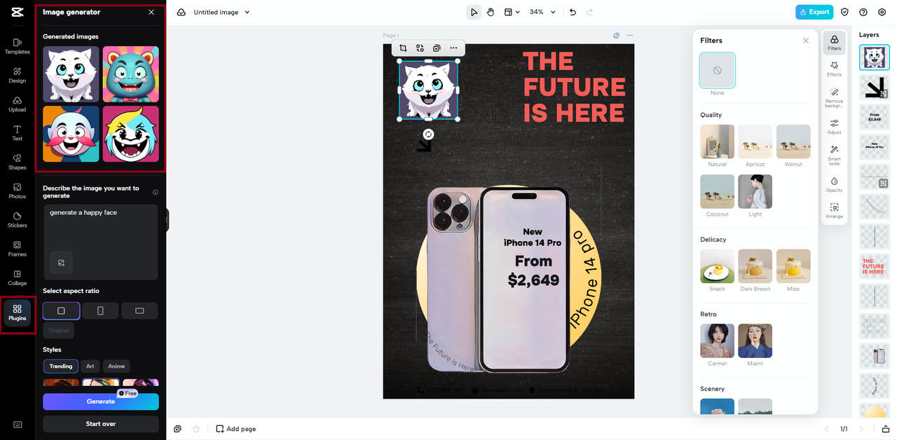The height and width of the screenshot is (440, 897).
Task: Apply the Walnut quality filter
Action: (793, 146)
